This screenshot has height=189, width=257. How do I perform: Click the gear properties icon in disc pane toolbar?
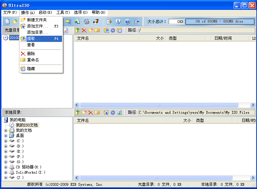coord(113,30)
